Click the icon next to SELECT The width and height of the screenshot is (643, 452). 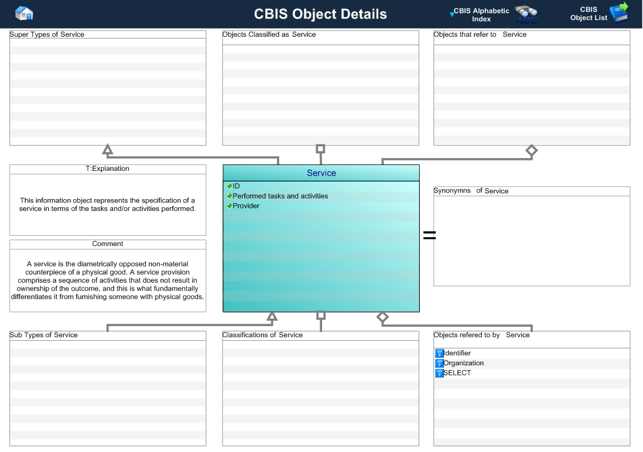point(439,373)
